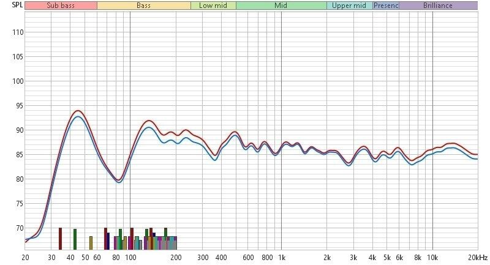Viewport: 490px width, 265px height.
Task: Select the Sub bass band label
Action: pyautogui.click(x=61, y=6)
